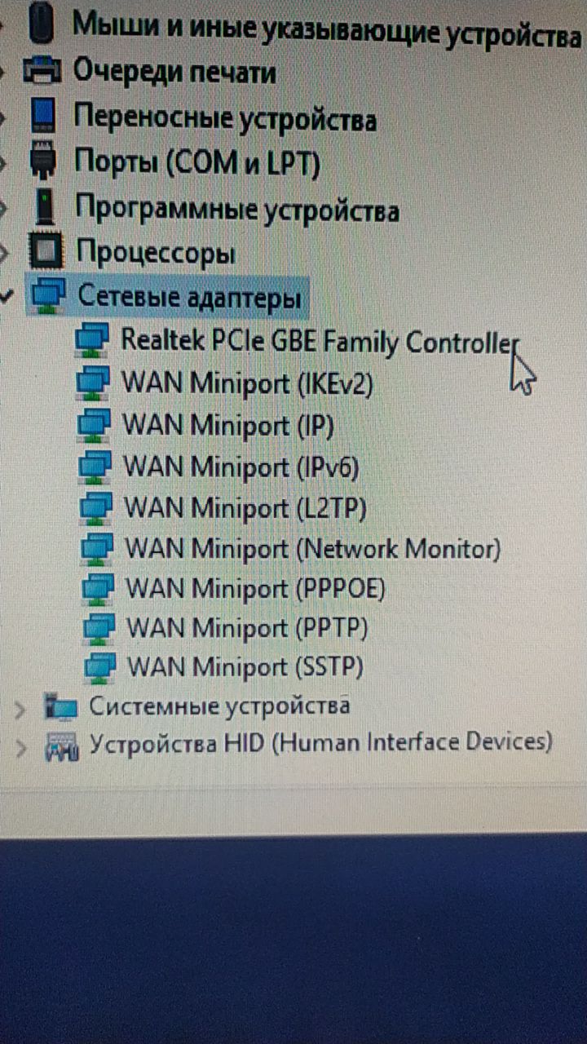Click the printer icon beside Очереди печати
The height and width of the screenshot is (1044, 587).
click(43, 70)
